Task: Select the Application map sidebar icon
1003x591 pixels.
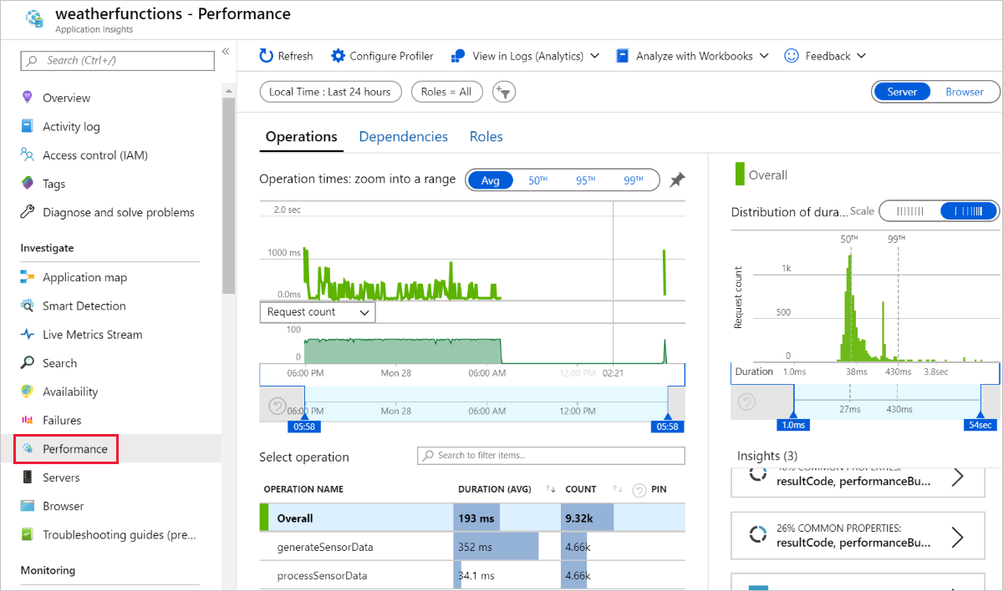Action: 27,276
